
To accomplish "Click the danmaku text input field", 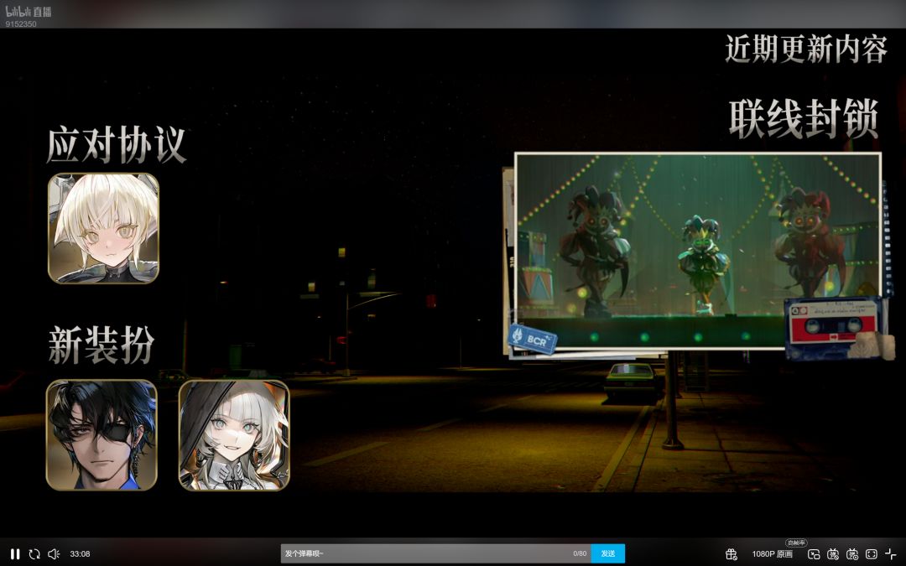I will pyautogui.click(x=435, y=553).
